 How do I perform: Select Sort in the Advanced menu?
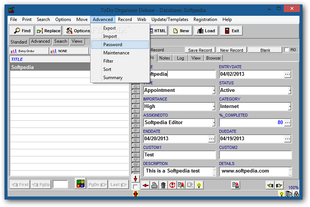click(120, 69)
